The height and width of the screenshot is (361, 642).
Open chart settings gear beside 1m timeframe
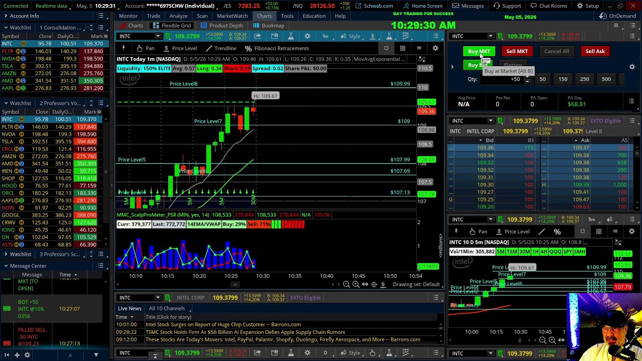(307, 36)
